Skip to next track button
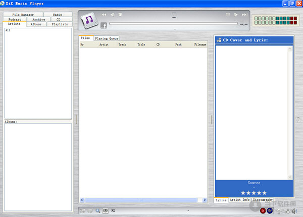 click(244, 15)
